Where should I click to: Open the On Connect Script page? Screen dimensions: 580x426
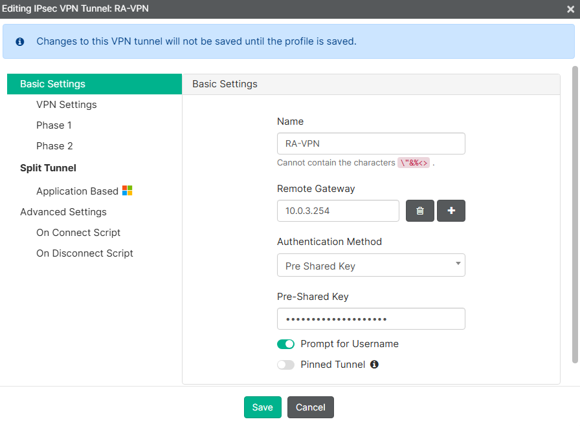click(x=78, y=232)
